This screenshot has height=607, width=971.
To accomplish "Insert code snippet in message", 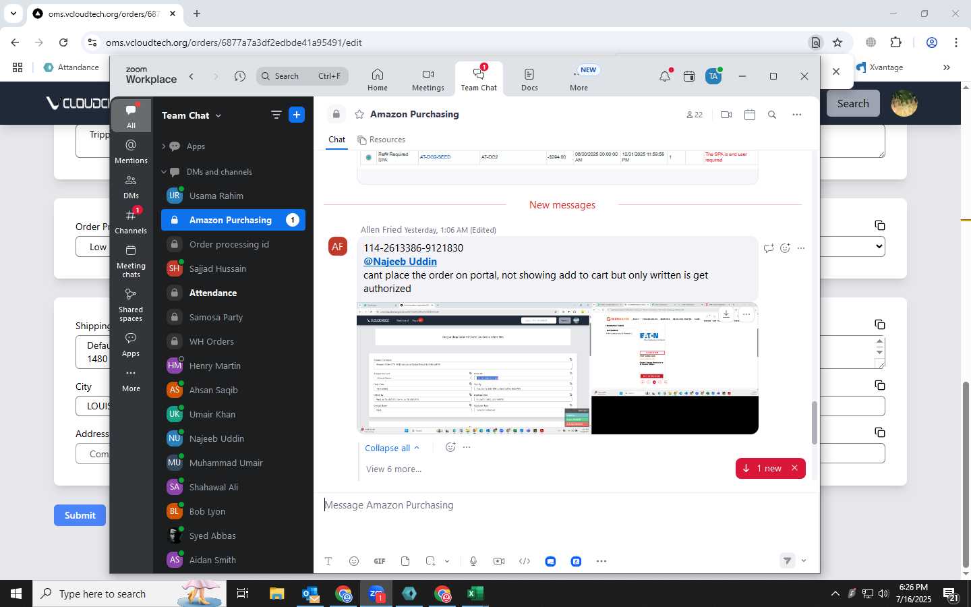I will [x=525, y=561].
